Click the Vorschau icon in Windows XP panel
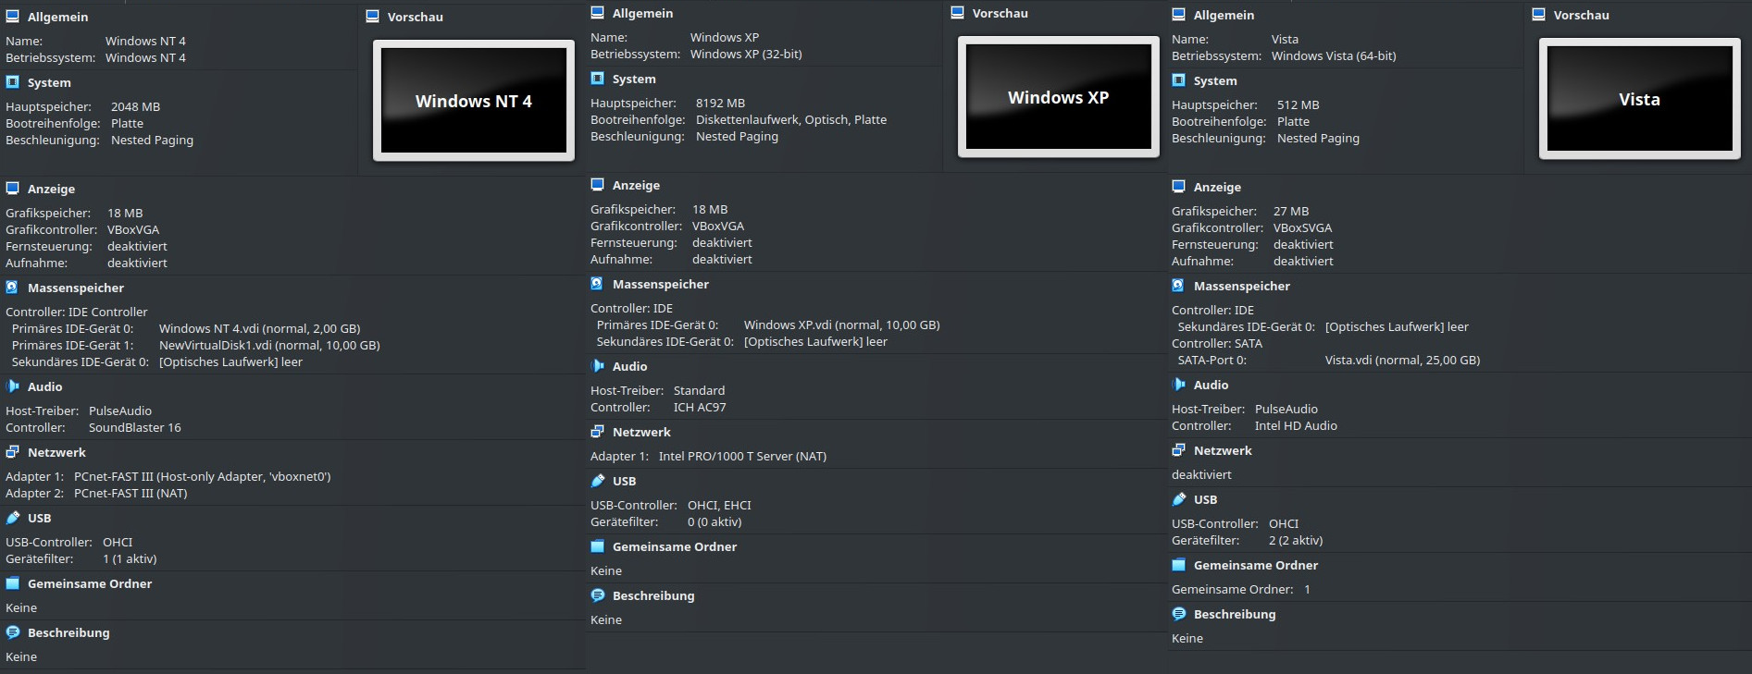The width and height of the screenshot is (1752, 674). [x=958, y=13]
